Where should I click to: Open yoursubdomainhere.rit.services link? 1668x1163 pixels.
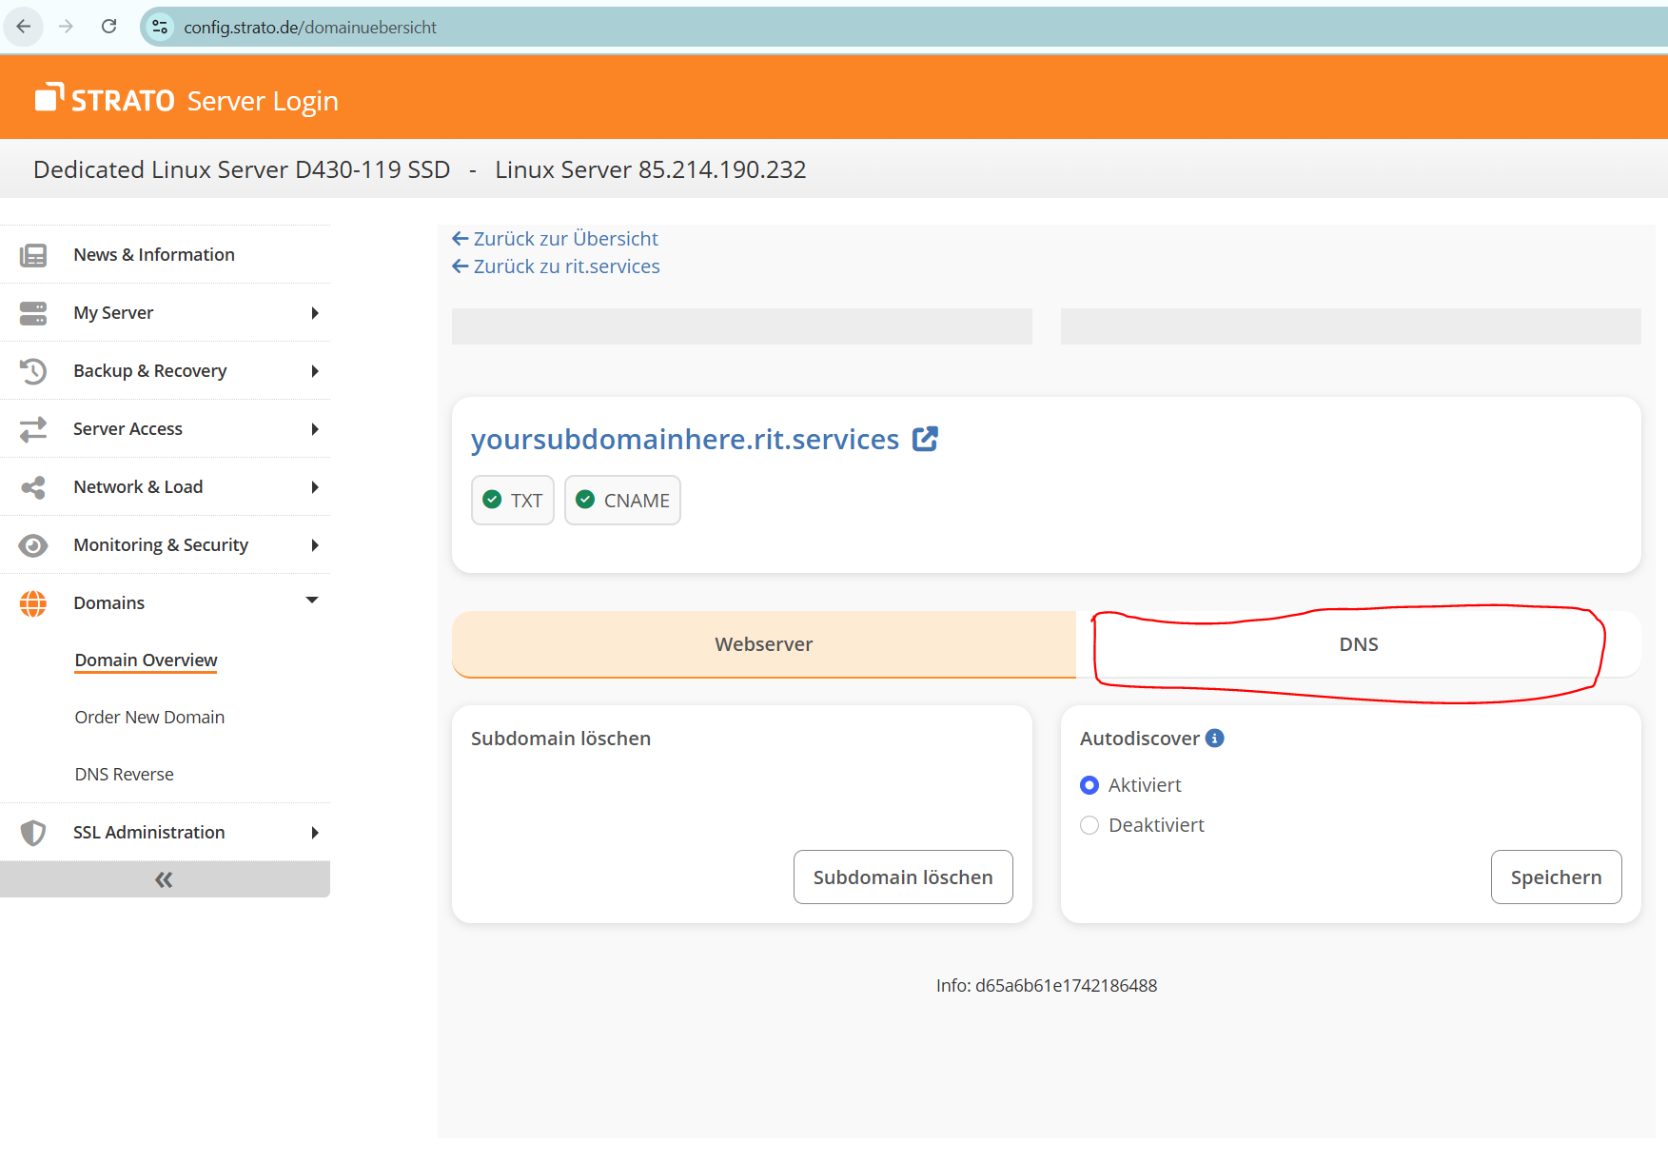tap(685, 439)
